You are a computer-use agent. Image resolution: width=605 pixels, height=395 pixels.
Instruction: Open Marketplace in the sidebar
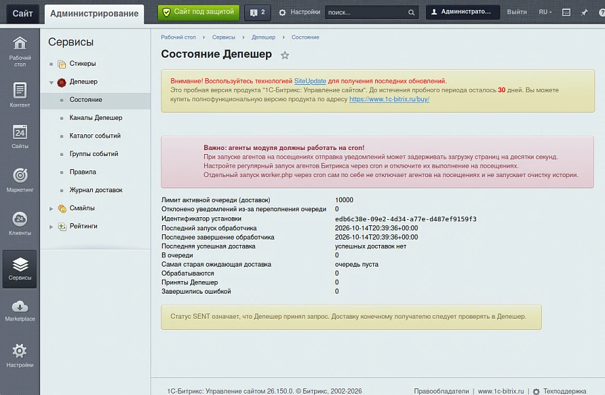click(20, 311)
